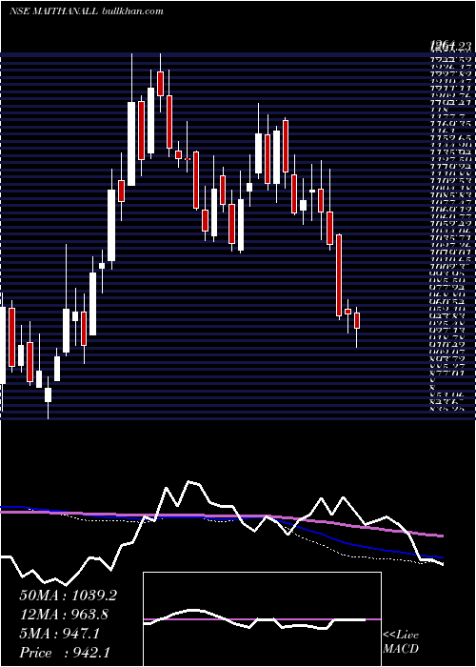The height and width of the screenshot is (667, 476).
Task: Click the top price label 1264.23
Action: (x=449, y=46)
